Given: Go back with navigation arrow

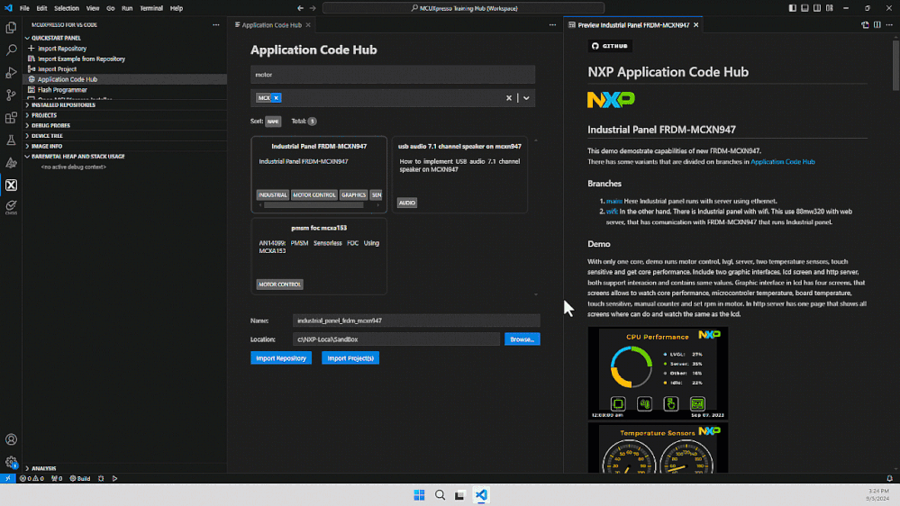Looking at the screenshot, I should click(300, 8).
